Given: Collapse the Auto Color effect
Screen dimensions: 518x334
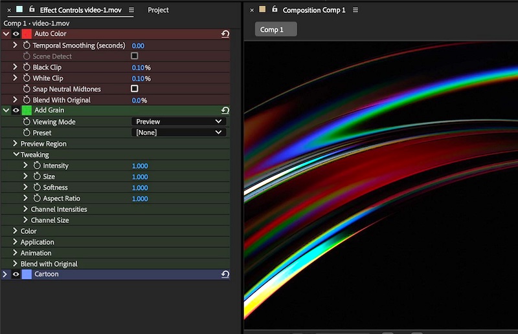Looking at the screenshot, I should (x=6, y=34).
